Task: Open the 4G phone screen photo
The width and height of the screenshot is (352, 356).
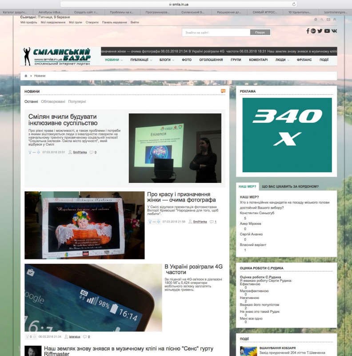Action: point(93,297)
